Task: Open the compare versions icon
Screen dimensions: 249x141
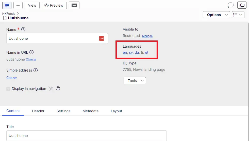Action: pyautogui.click(x=74, y=5)
